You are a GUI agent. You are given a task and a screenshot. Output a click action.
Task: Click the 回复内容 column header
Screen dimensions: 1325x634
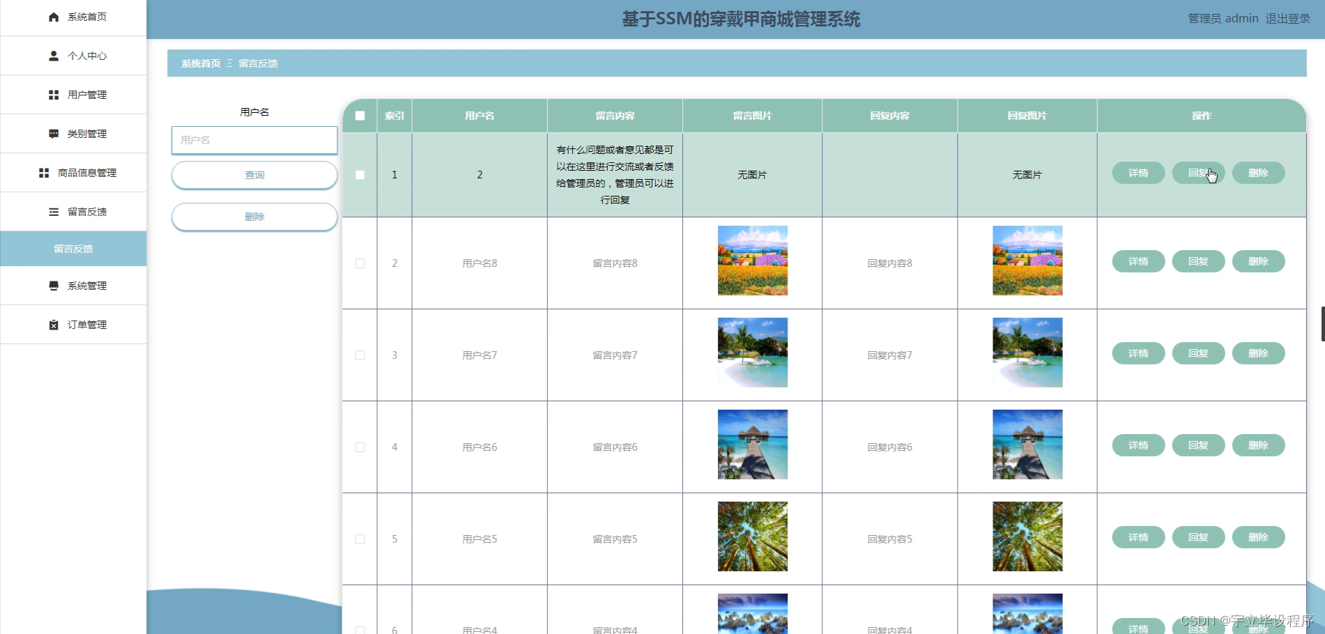pyautogui.click(x=889, y=116)
